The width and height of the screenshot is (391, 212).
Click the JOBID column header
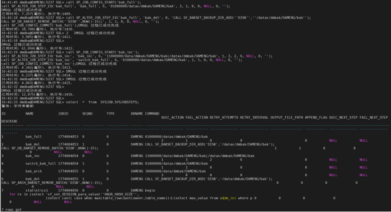(63, 114)
